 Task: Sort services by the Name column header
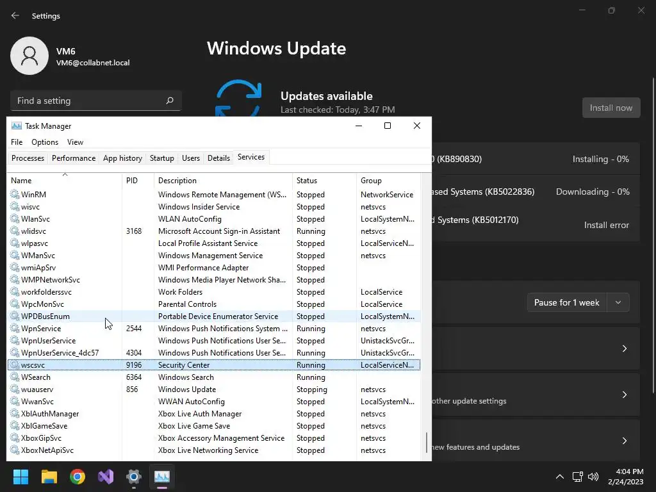(65, 180)
